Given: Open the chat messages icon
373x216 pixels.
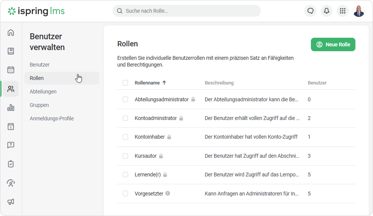Looking at the screenshot, I should [310, 11].
